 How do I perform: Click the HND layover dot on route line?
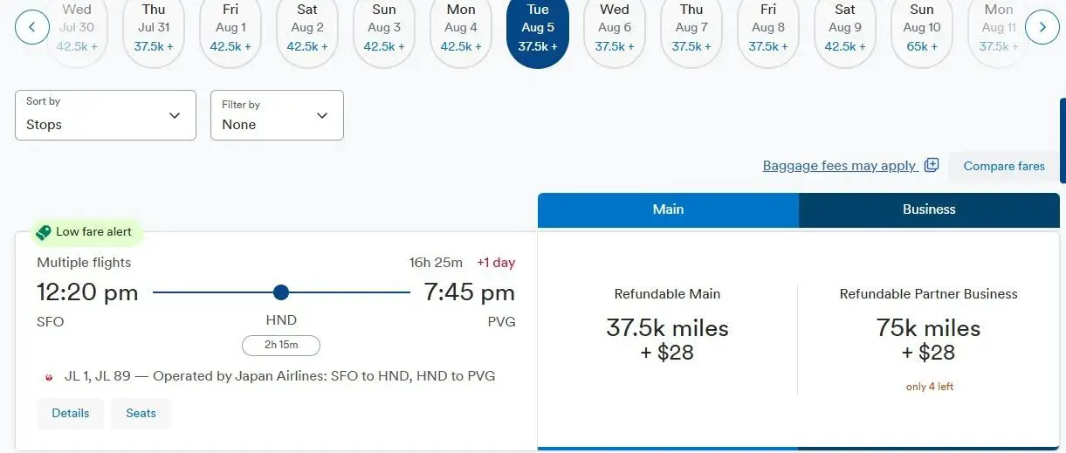[280, 292]
